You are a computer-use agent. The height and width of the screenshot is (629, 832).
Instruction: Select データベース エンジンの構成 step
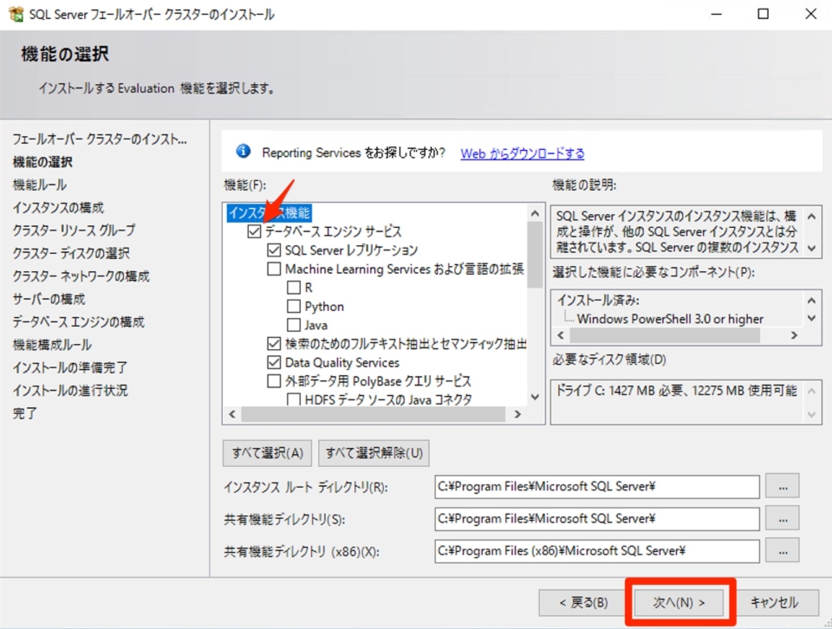(79, 321)
